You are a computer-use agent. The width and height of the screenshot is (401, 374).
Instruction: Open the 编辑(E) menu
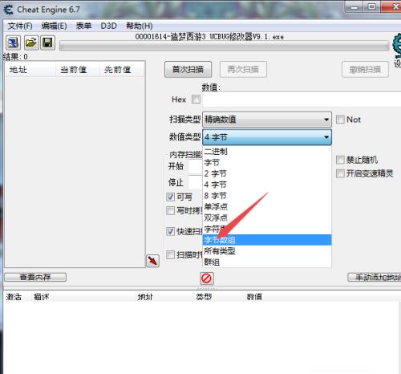(x=54, y=26)
